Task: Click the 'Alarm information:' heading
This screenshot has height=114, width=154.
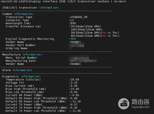Action: (x=17, y=70)
